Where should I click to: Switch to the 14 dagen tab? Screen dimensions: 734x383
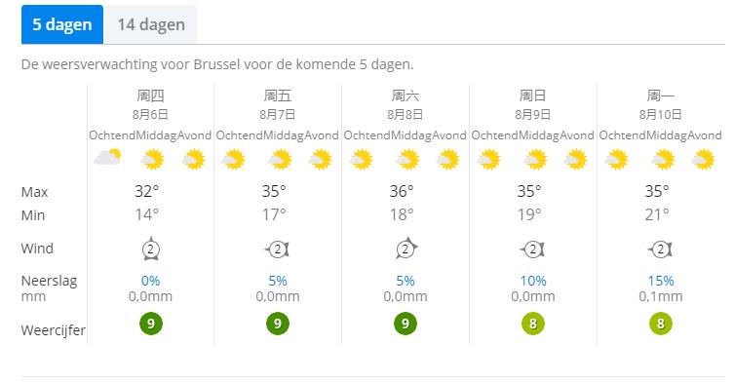pyautogui.click(x=151, y=24)
